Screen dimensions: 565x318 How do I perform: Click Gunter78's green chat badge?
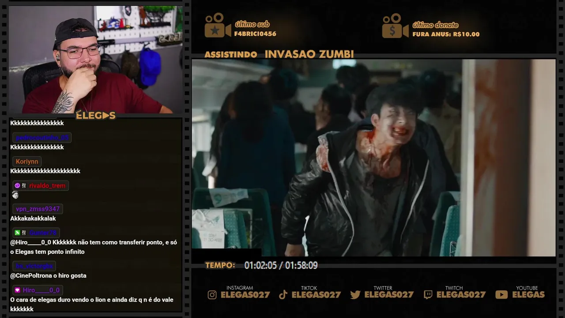pos(17,233)
